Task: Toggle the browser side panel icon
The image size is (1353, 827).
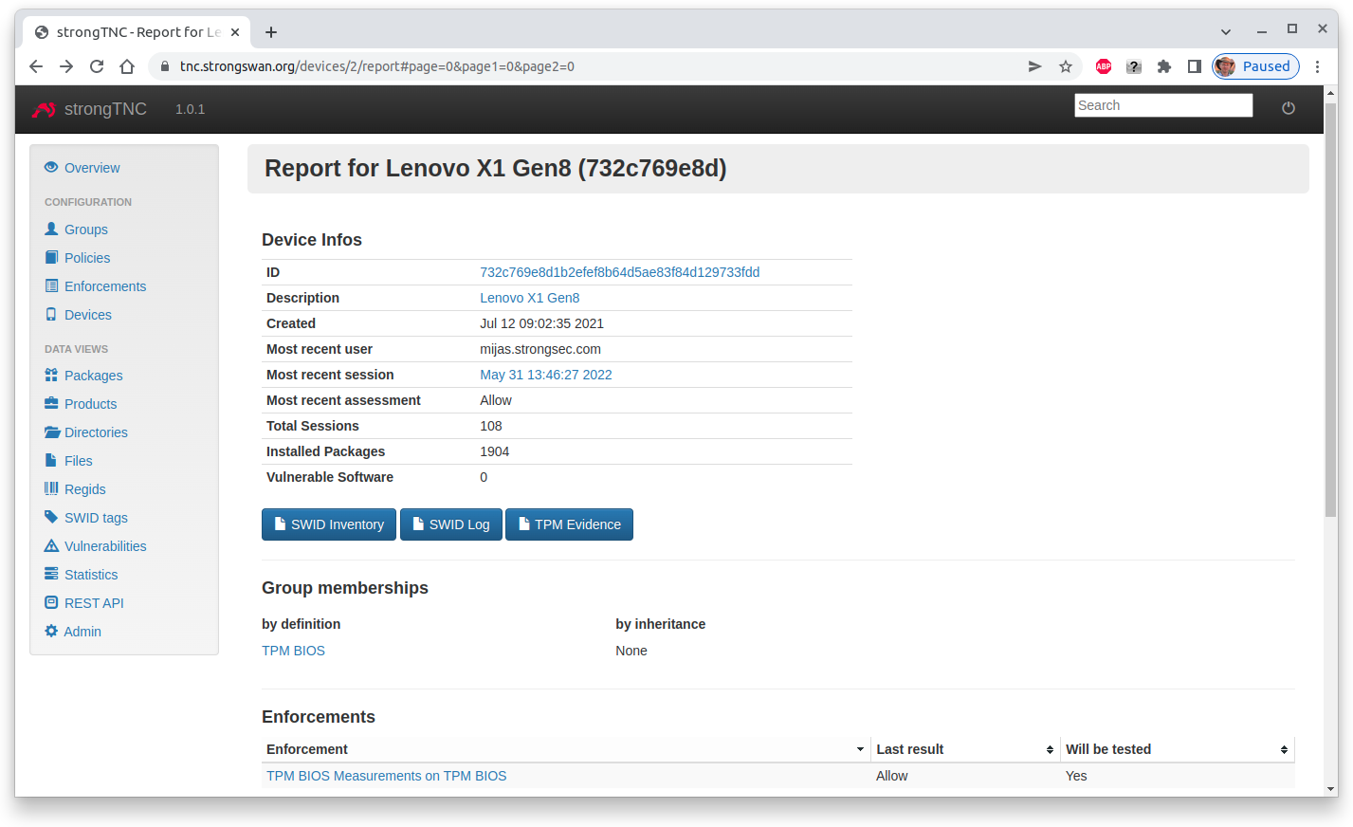Action: tap(1195, 66)
